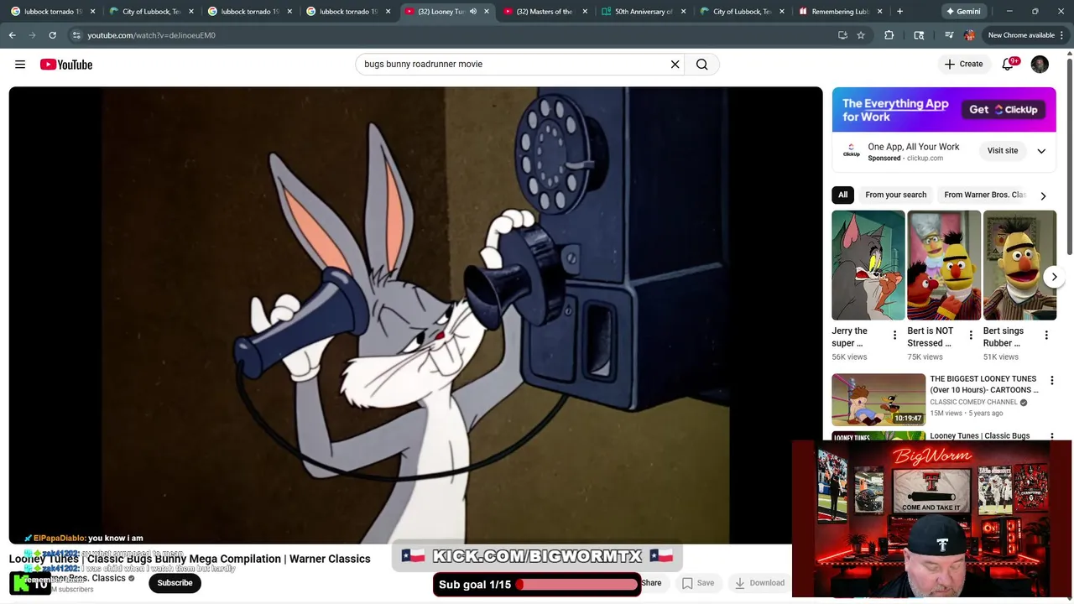Open the CLASSIC COMEDY CHANNEL link

click(973, 403)
